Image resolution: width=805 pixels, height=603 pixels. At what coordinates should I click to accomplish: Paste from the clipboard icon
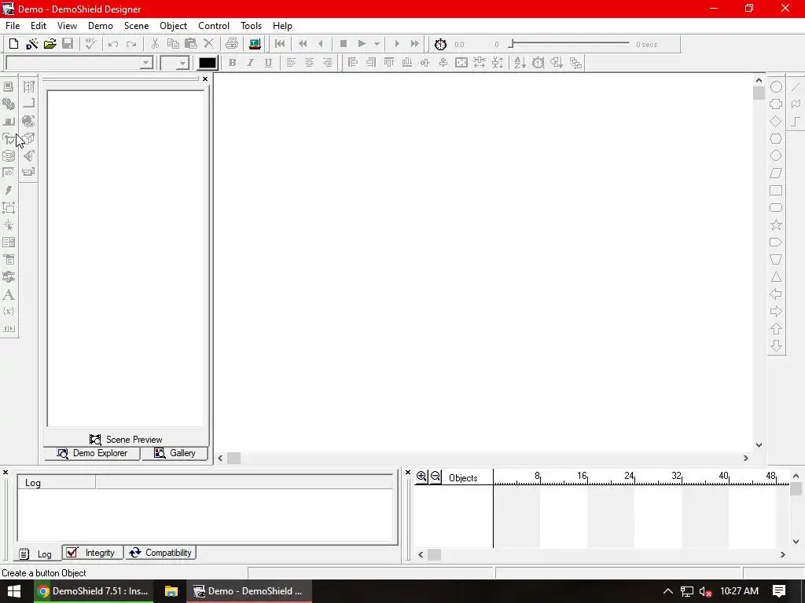190,44
